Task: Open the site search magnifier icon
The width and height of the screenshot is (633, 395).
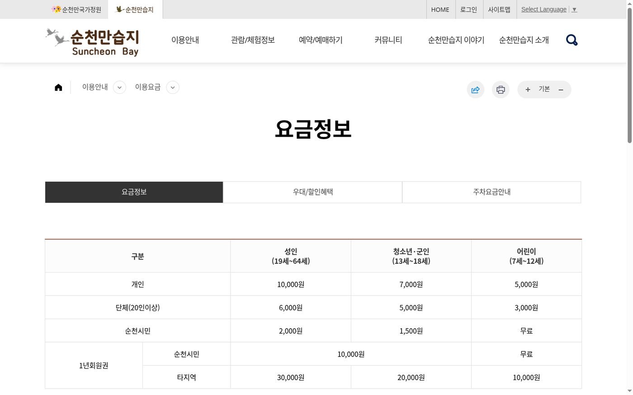Action: tap(572, 40)
